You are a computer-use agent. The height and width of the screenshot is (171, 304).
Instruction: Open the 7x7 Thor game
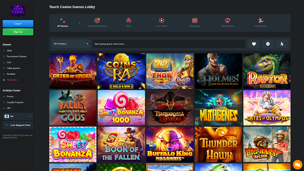[170, 71]
